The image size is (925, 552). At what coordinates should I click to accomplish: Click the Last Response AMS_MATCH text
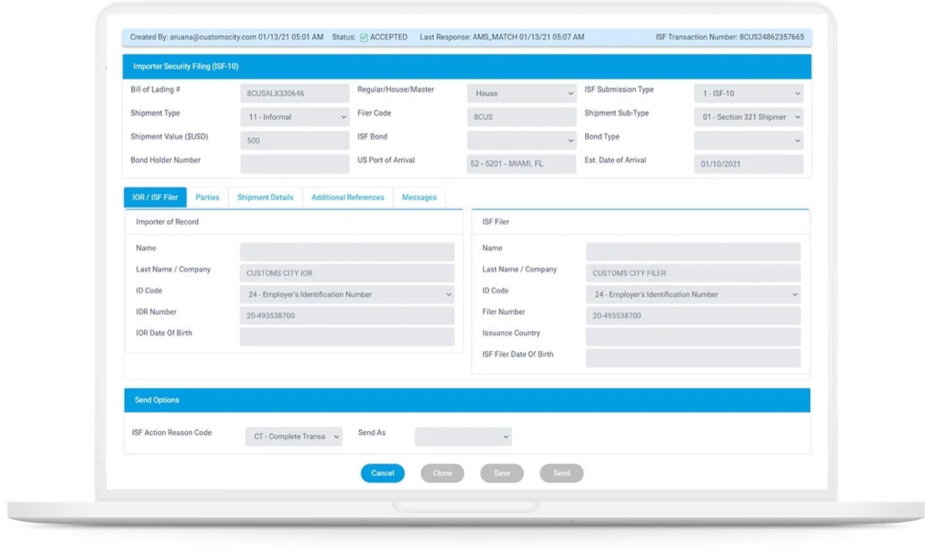coord(502,37)
